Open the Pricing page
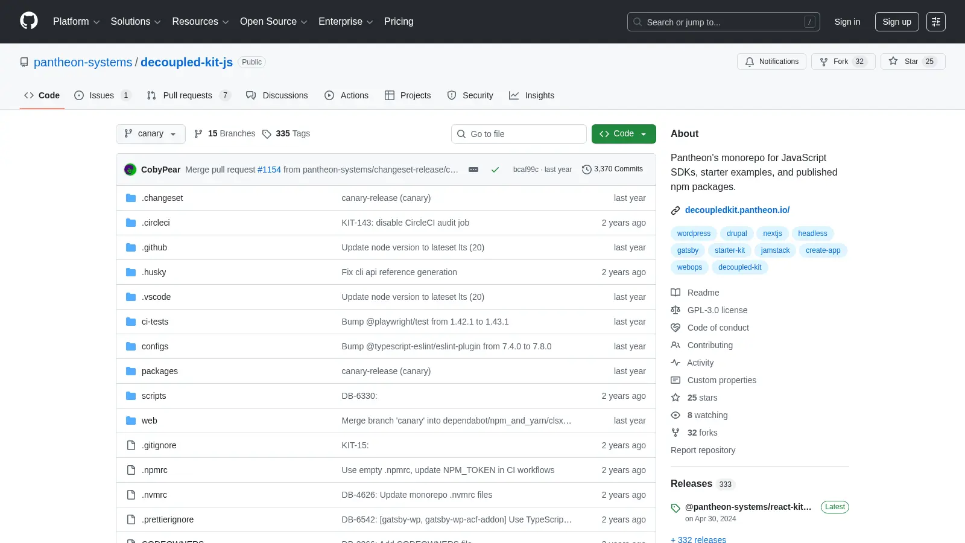Screen dimensions: 965x543 click(399, 22)
